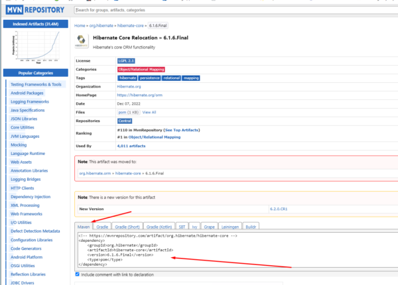The height and width of the screenshot is (285, 398).
Task: Open the SBT tab
Action: click(x=182, y=227)
